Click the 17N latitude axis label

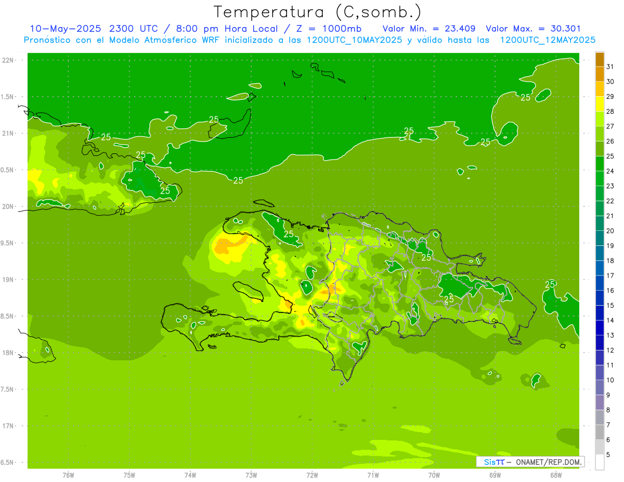coord(9,426)
